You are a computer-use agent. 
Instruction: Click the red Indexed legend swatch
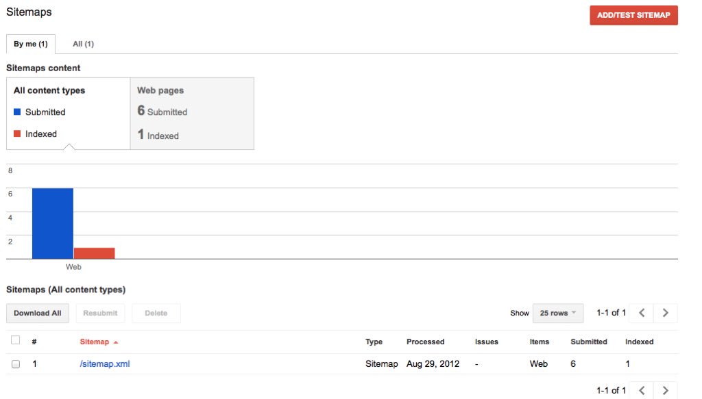point(17,133)
